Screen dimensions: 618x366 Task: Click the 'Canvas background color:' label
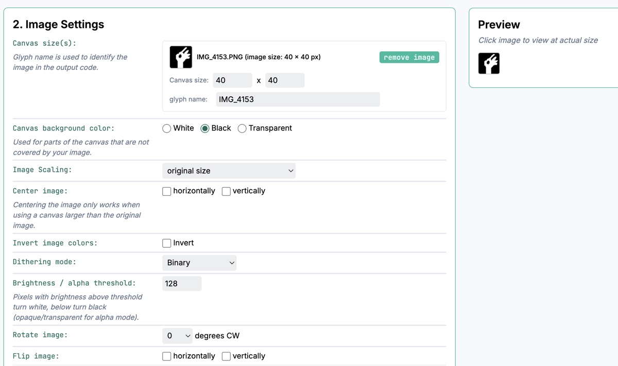tap(64, 128)
